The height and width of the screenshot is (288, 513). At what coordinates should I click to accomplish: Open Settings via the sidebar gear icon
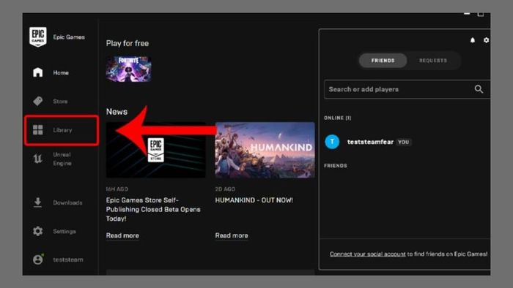pyautogui.click(x=38, y=231)
